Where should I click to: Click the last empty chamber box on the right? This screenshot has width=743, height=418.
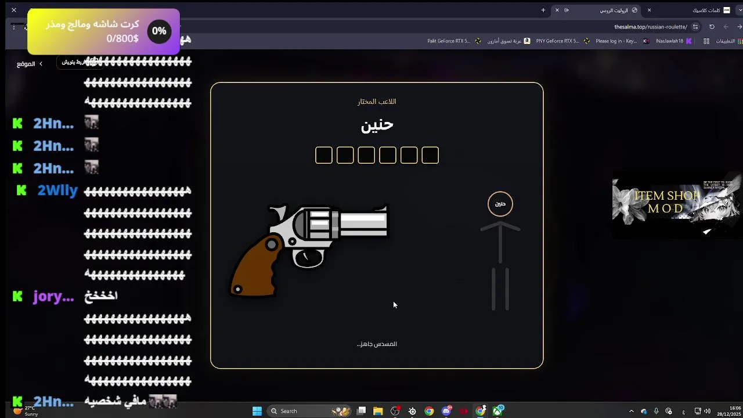(430, 155)
